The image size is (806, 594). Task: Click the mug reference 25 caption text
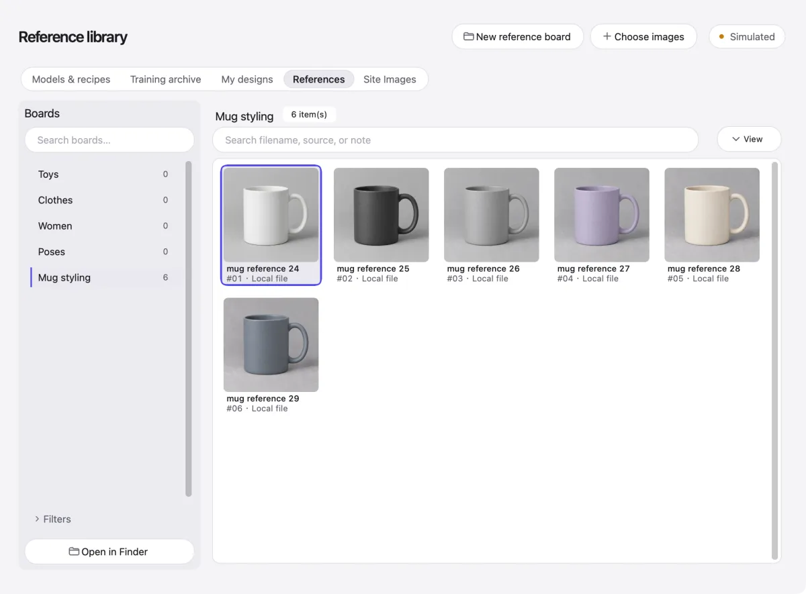(x=373, y=268)
